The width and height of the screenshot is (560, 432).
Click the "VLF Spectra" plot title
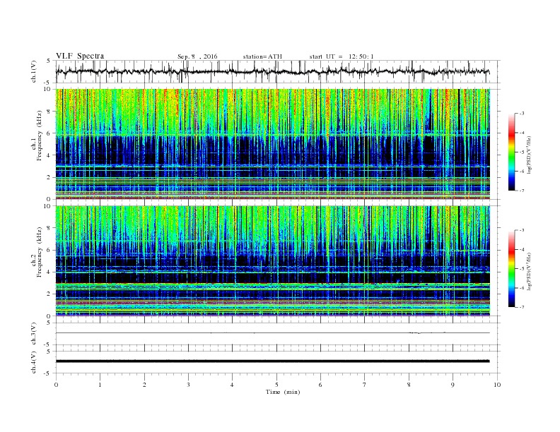pos(80,56)
